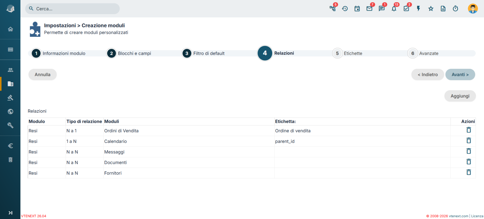Open the calculator icon in sidebar
This screenshot has width=484, height=219.
(x=10, y=160)
